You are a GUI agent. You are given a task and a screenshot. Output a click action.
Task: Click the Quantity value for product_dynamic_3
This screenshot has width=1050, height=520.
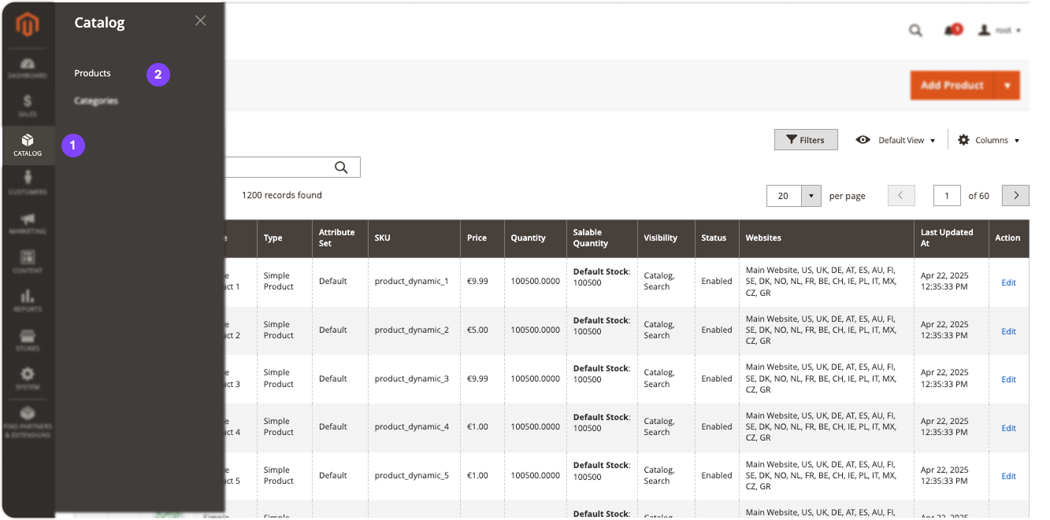pyautogui.click(x=536, y=379)
